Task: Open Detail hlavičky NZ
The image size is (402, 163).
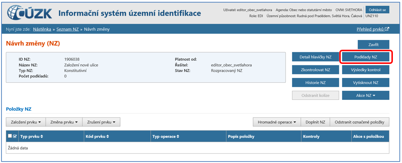Action: [316, 57]
